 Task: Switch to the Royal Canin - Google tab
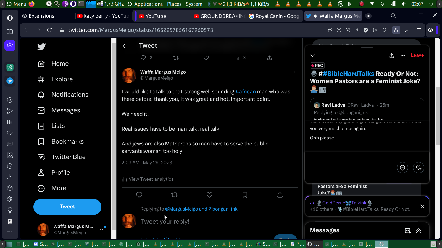[x=274, y=16]
